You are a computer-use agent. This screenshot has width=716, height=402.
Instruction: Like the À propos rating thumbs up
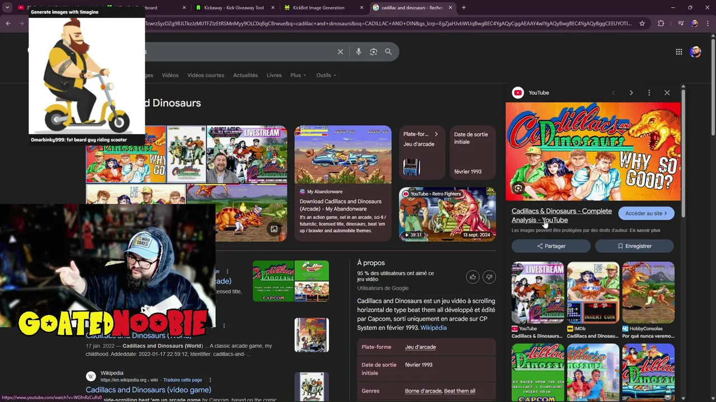(x=473, y=277)
